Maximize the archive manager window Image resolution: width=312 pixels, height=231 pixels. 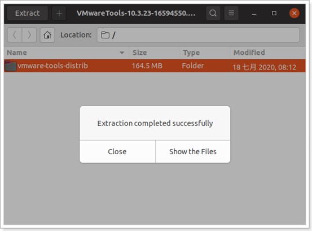[x=274, y=14]
